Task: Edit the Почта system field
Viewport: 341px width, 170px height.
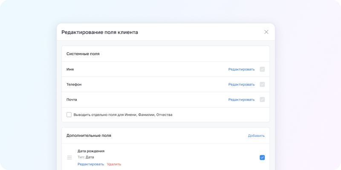Action: (241, 100)
